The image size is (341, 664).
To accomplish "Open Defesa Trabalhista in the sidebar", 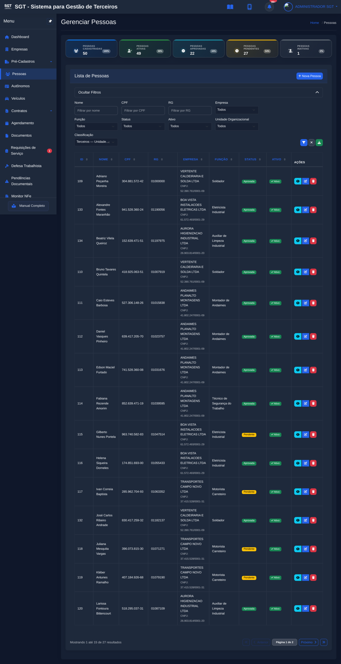I will click(x=28, y=166).
